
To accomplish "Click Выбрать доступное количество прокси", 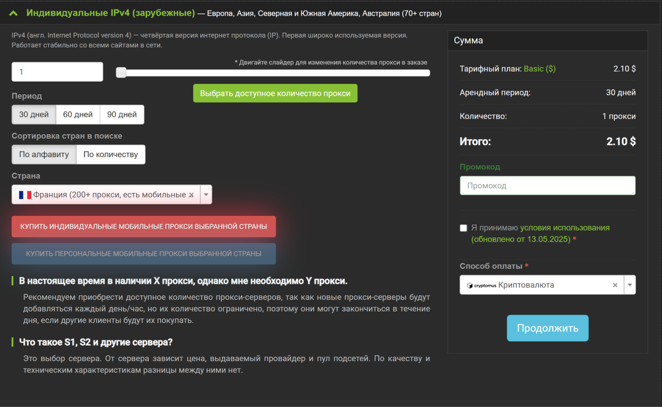I will [275, 93].
